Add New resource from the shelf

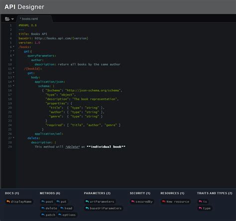click(176, 202)
